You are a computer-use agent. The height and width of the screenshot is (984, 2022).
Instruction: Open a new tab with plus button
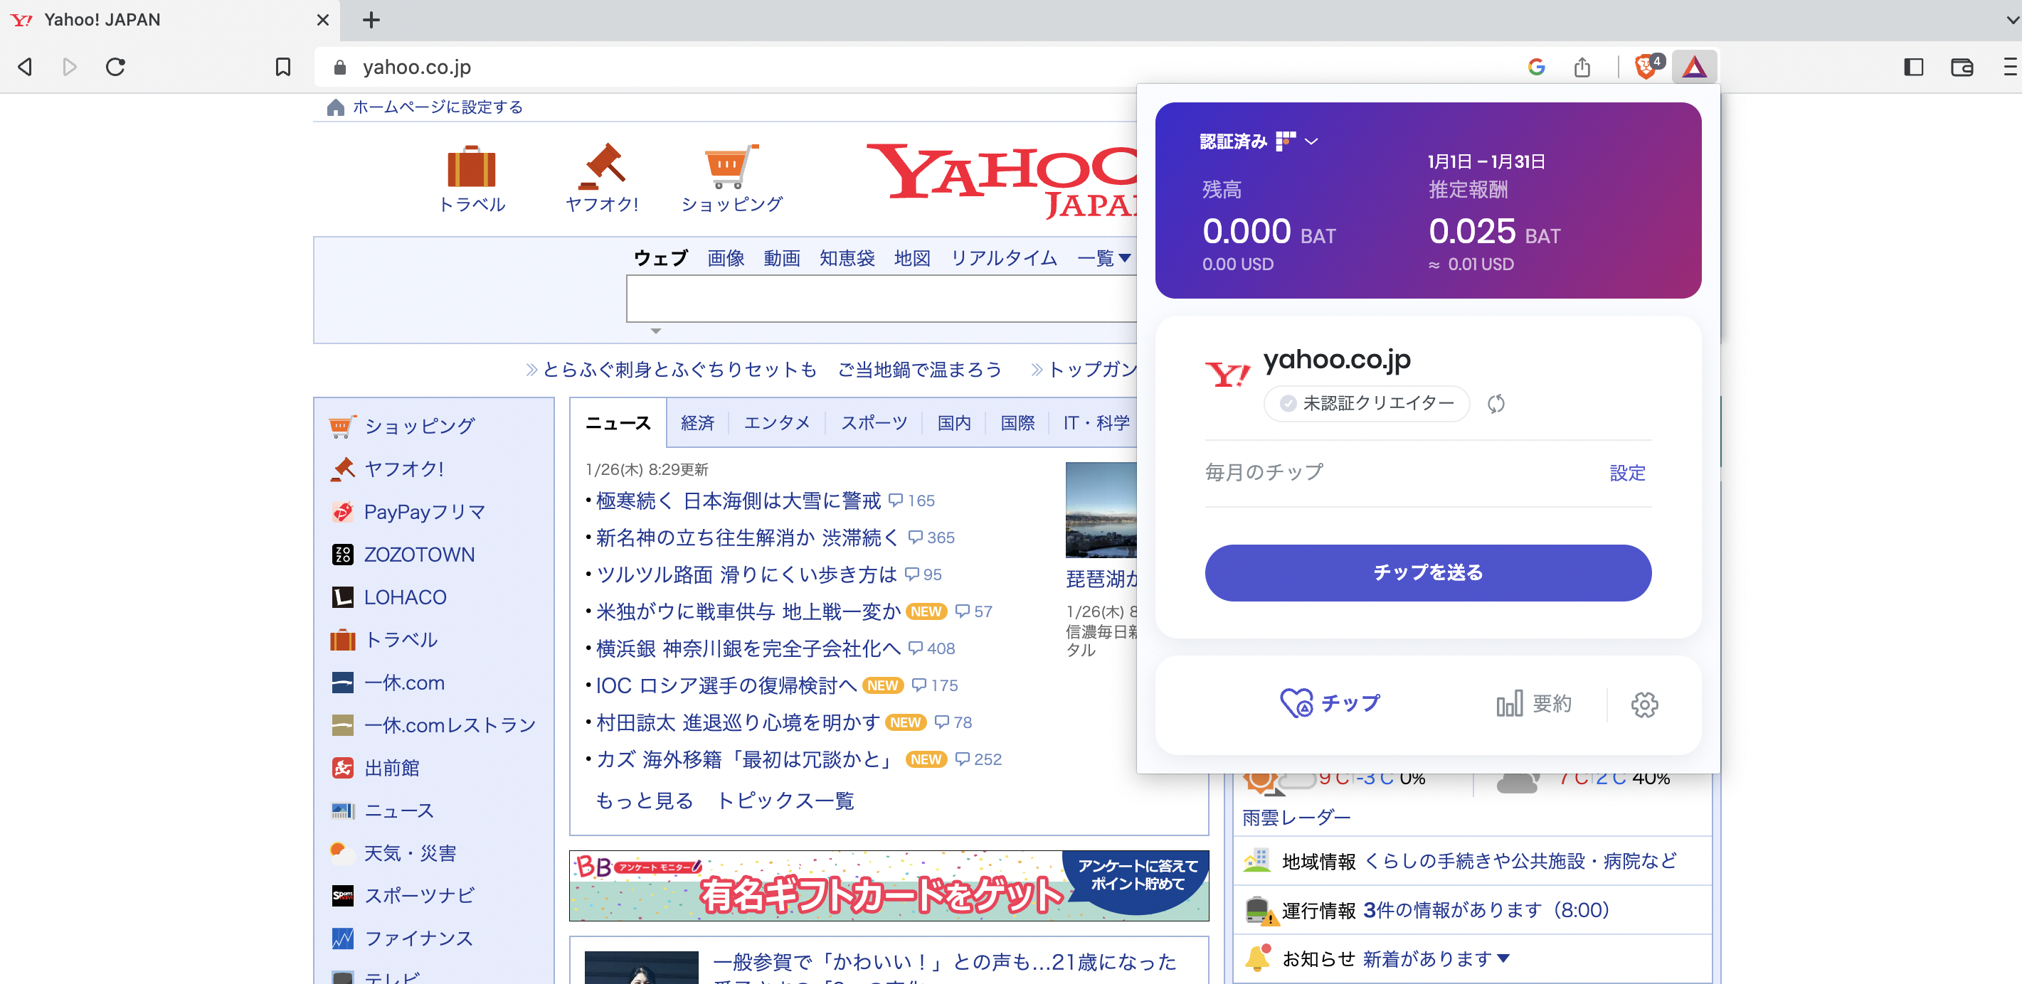[x=371, y=20]
